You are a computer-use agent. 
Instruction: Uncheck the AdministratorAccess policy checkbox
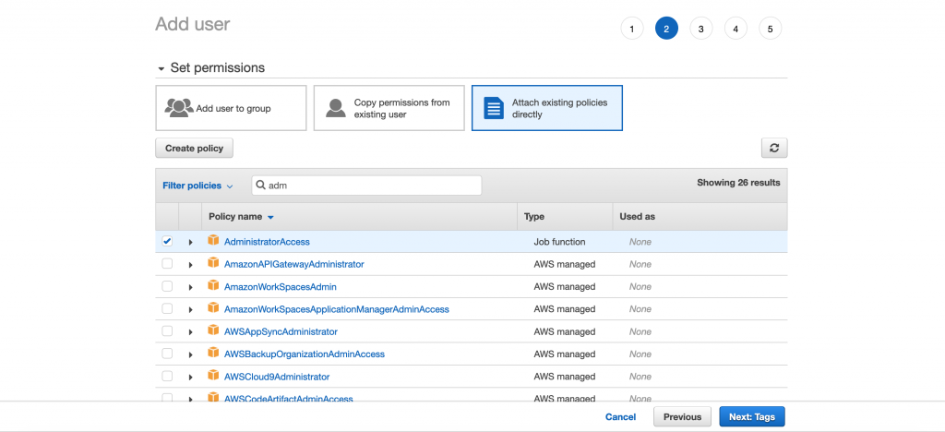[167, 241]
